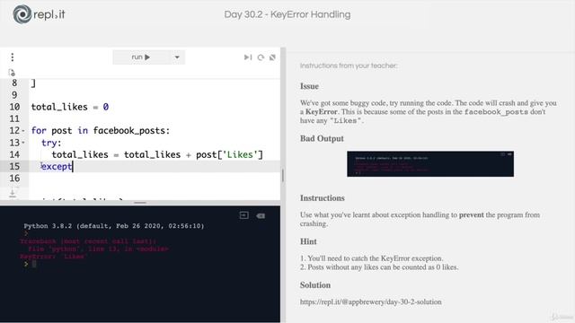Click the 'try:' keyword on line 13

pos(51,143)
